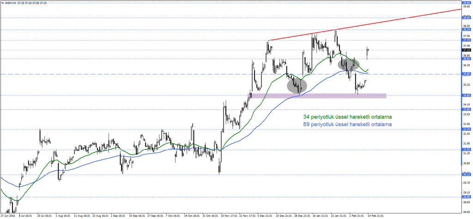Click the 38.95 level price label
This screenshot has height=219, width=473.
(x=467, y=18)
